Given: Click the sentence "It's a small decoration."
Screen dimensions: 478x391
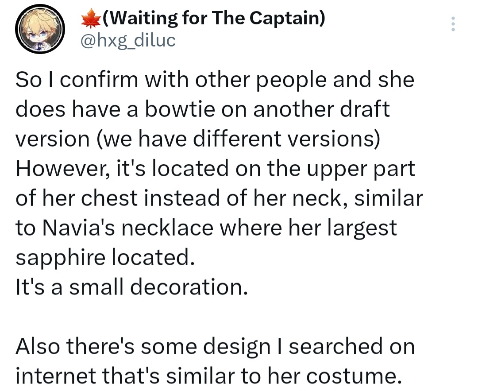Looking at the screenshot, I should (130, 287).
